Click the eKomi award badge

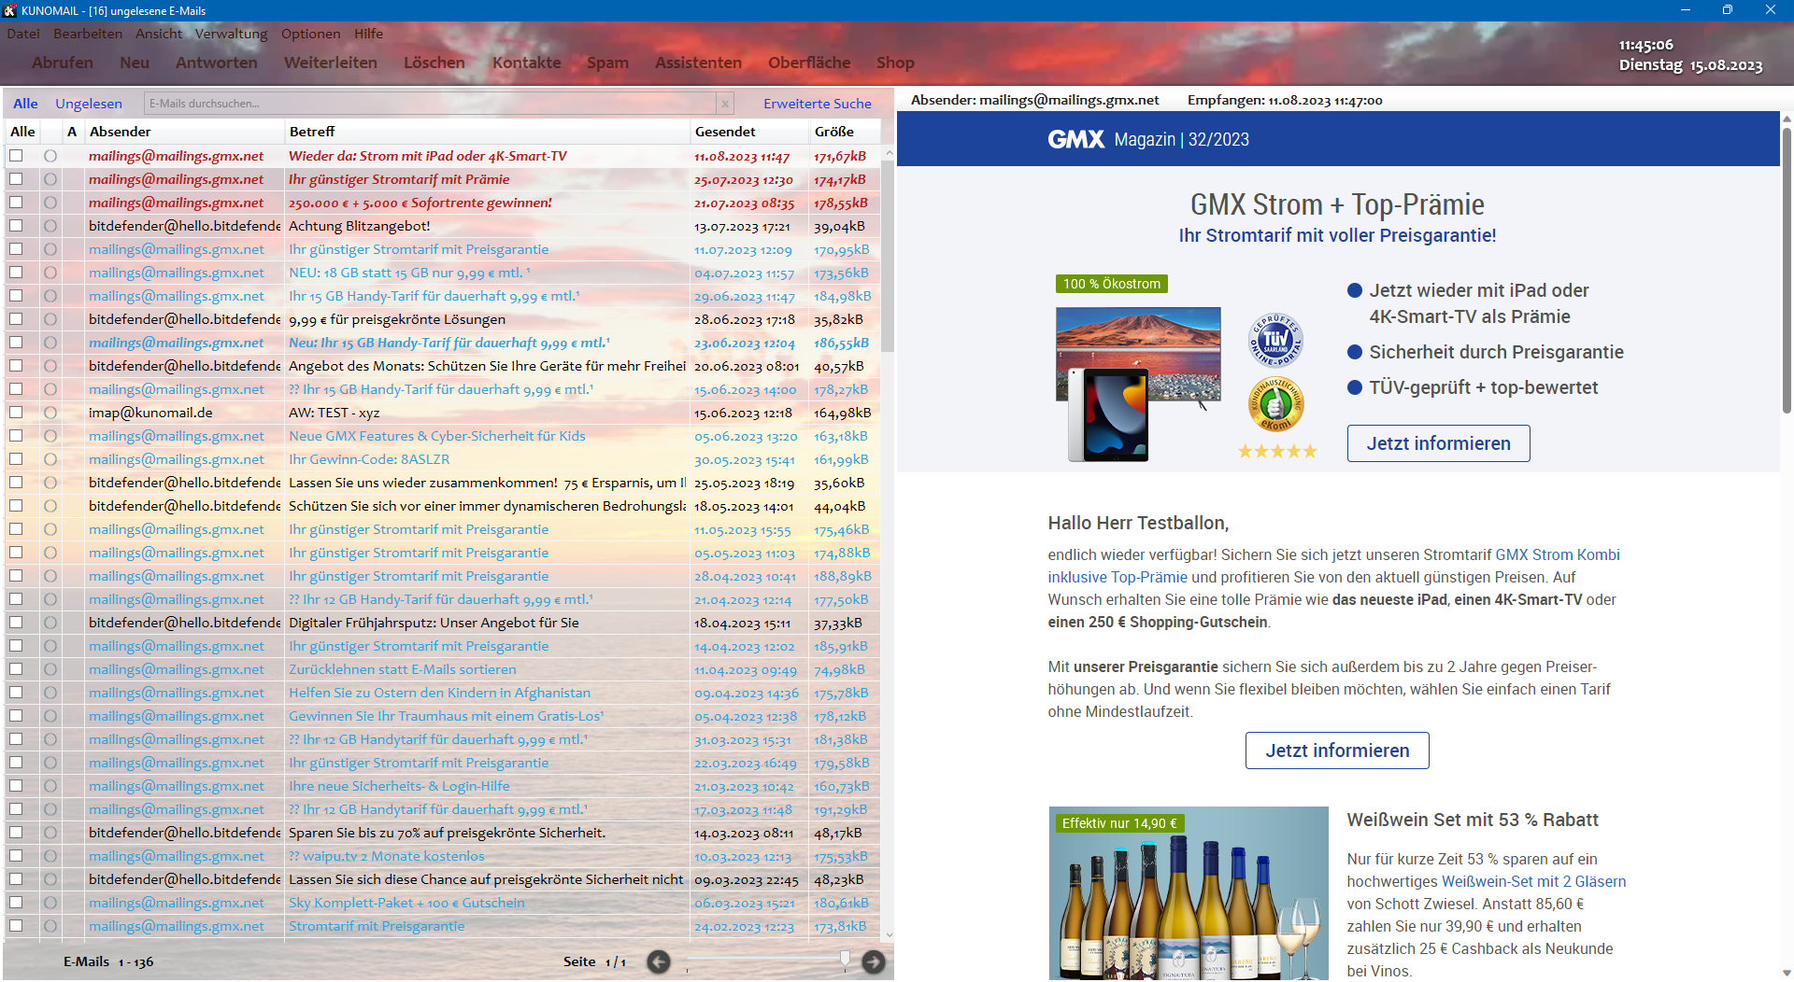click(1276, 404)
